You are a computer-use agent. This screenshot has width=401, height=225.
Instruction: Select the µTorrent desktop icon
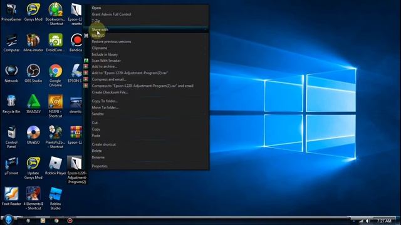tap(11, 166)
